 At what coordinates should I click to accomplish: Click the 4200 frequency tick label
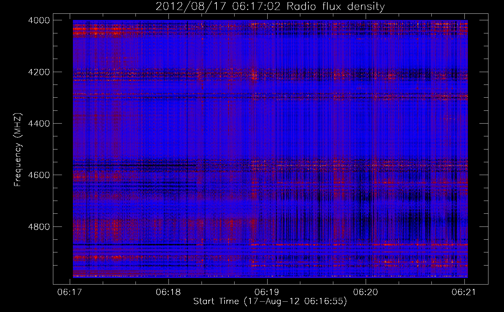39,72
